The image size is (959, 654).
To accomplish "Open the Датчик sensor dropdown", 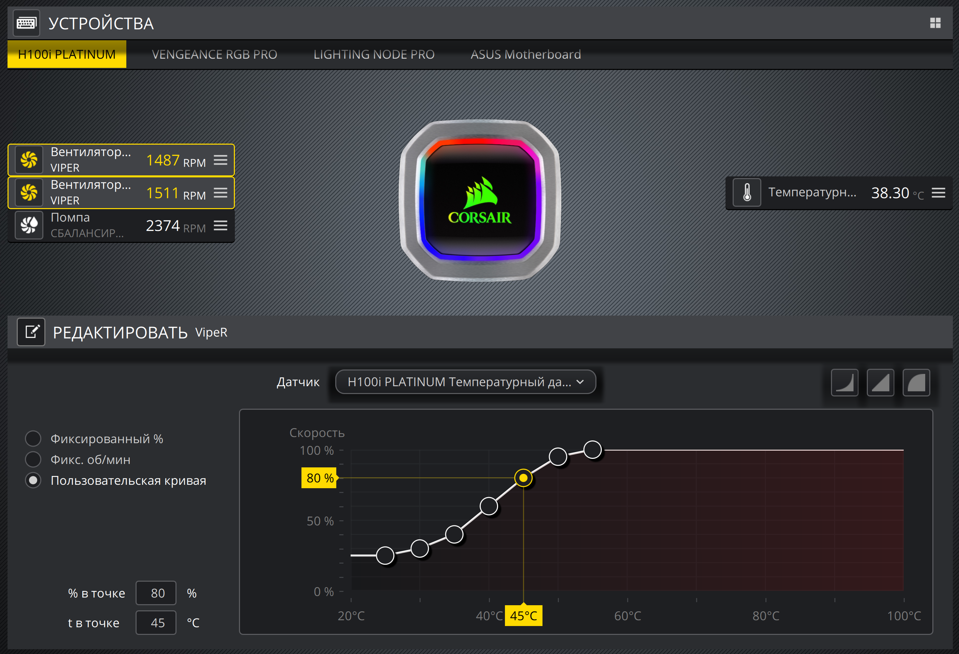I will 465,382.
